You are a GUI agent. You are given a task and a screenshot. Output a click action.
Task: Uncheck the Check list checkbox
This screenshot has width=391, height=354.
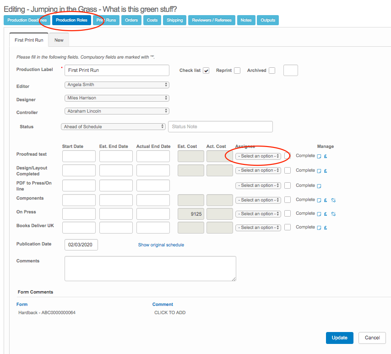(x=206, y=71)
